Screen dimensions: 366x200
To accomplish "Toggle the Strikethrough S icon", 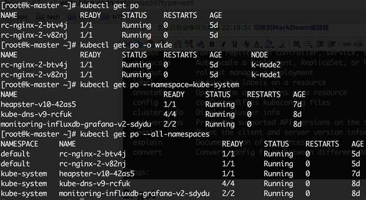I will pyautogui.click(x=246, y=44).
